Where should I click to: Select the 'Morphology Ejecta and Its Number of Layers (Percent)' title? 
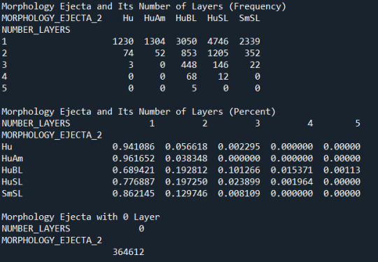click(x=139, y=112)
